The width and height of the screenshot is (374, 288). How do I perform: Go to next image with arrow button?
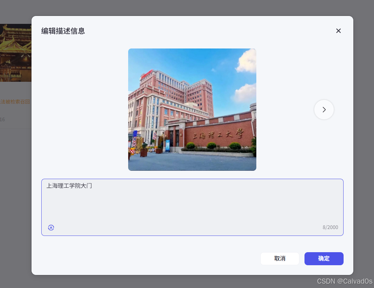click(x=324, y=109)
